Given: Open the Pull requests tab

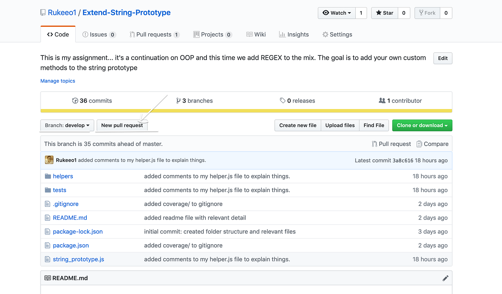Looking at the screenshot, I should (155, 34).
